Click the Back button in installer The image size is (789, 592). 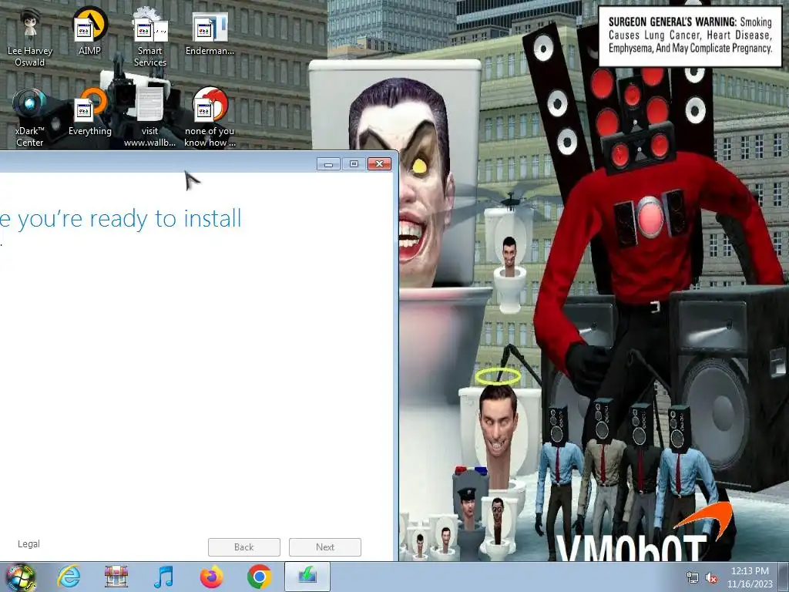244,547
